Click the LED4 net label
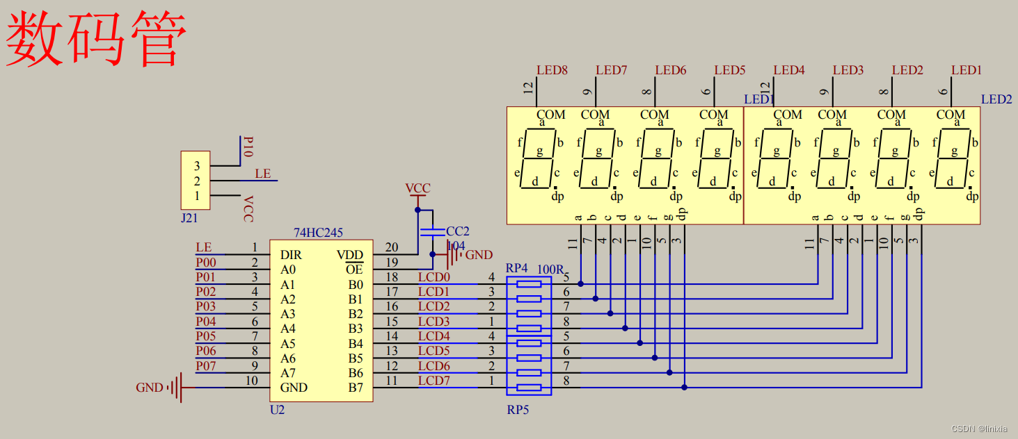Viewport: 1018px width, 439px height. click(x=789, y=70)
